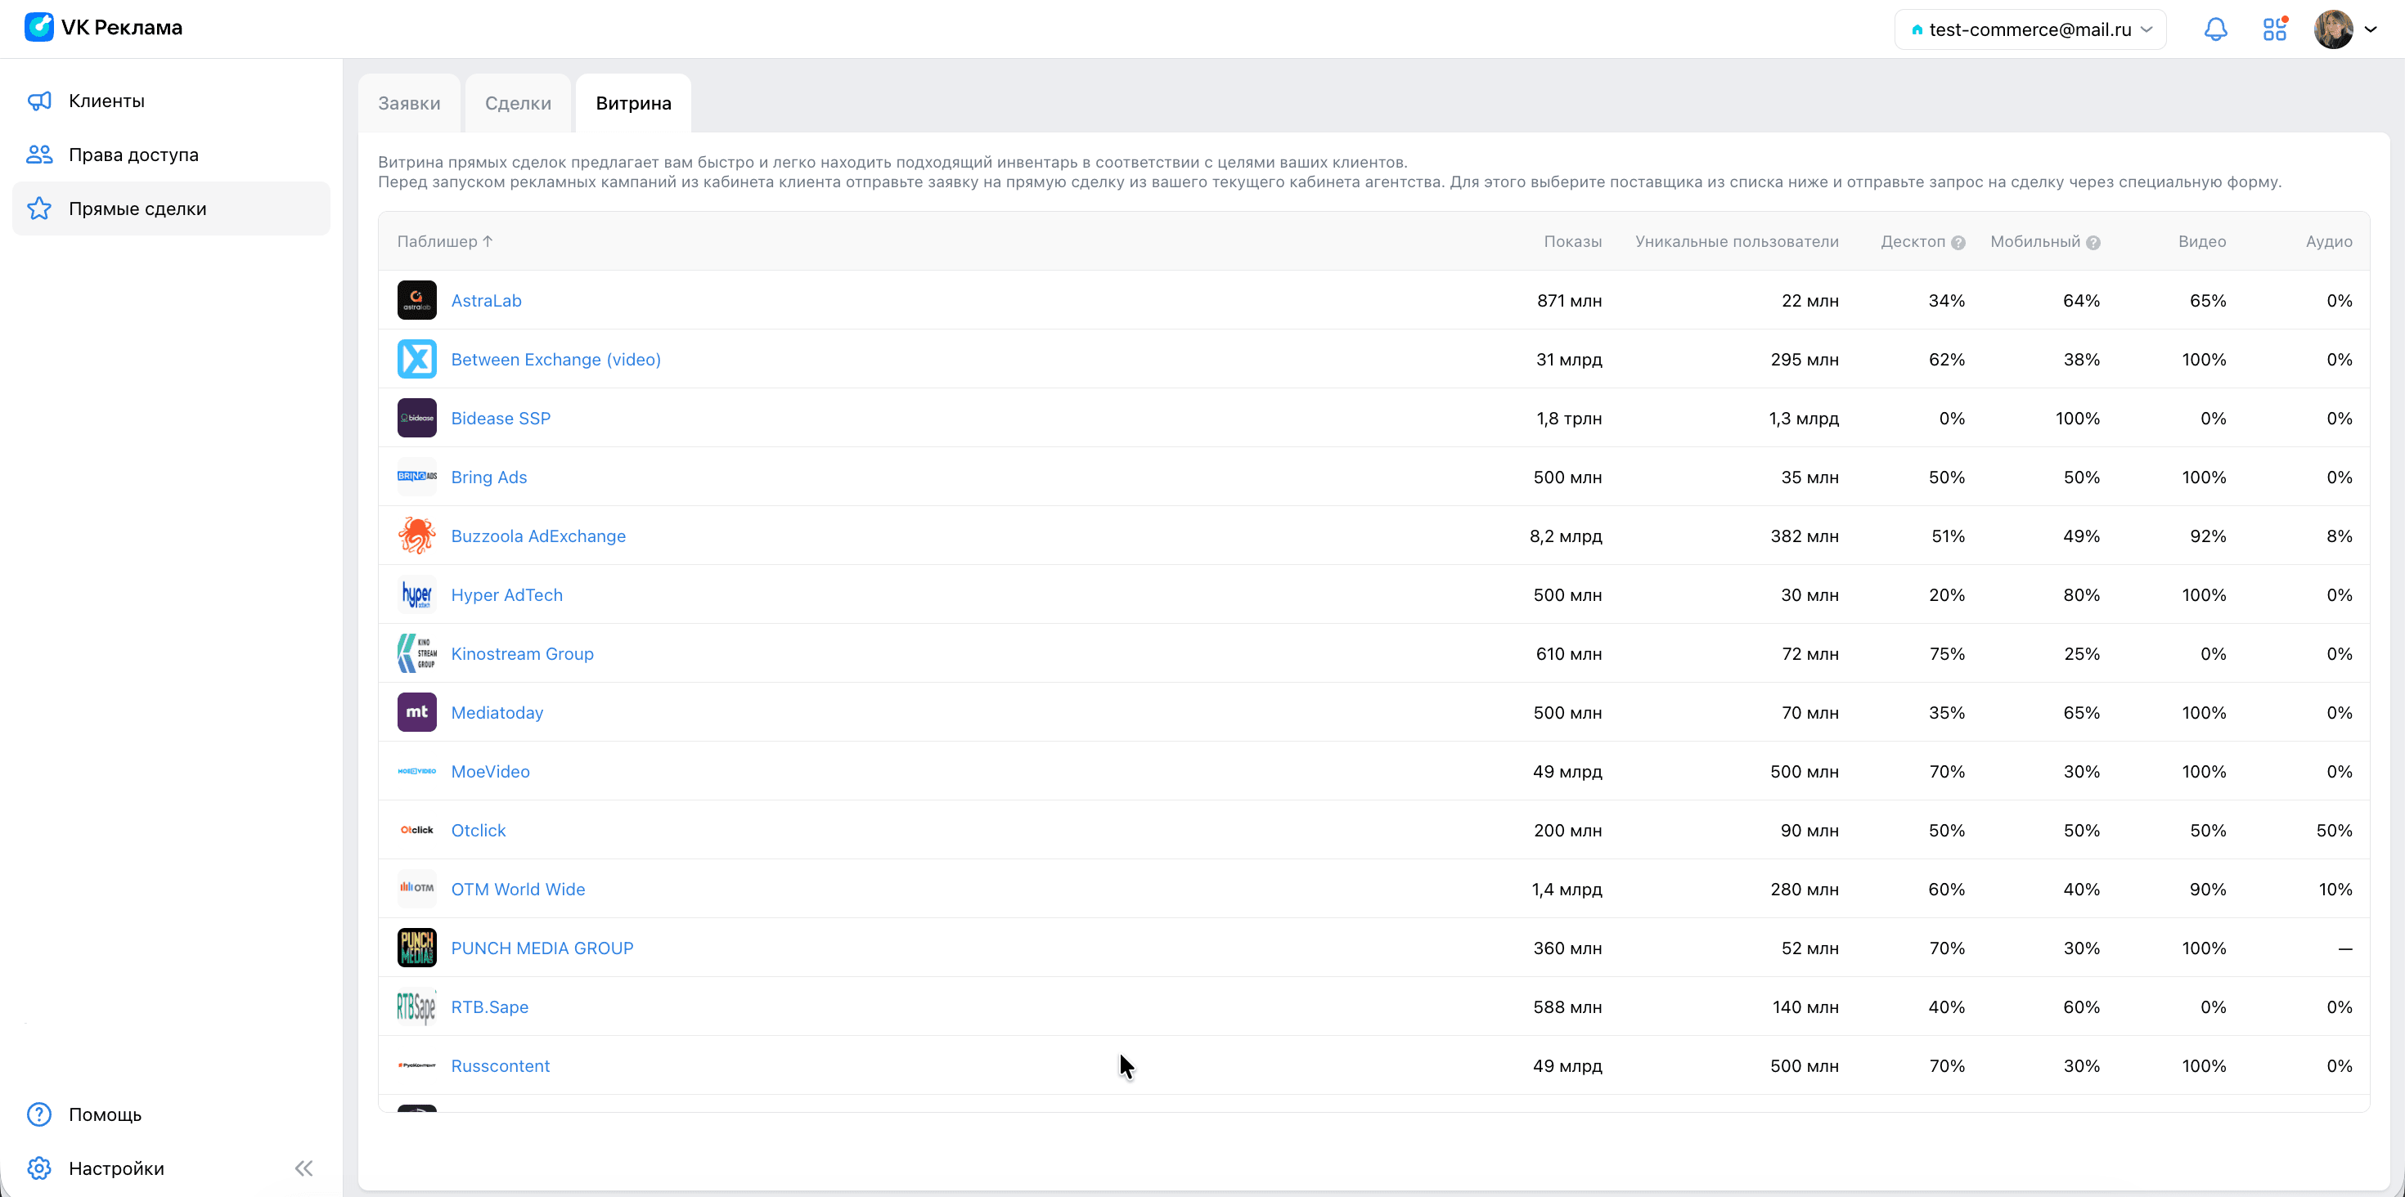The height and width of the screenshot is (1197, 2405).
Task: Open Kinostream Group link
Action: pyautogui.click(x=522, y=653)
